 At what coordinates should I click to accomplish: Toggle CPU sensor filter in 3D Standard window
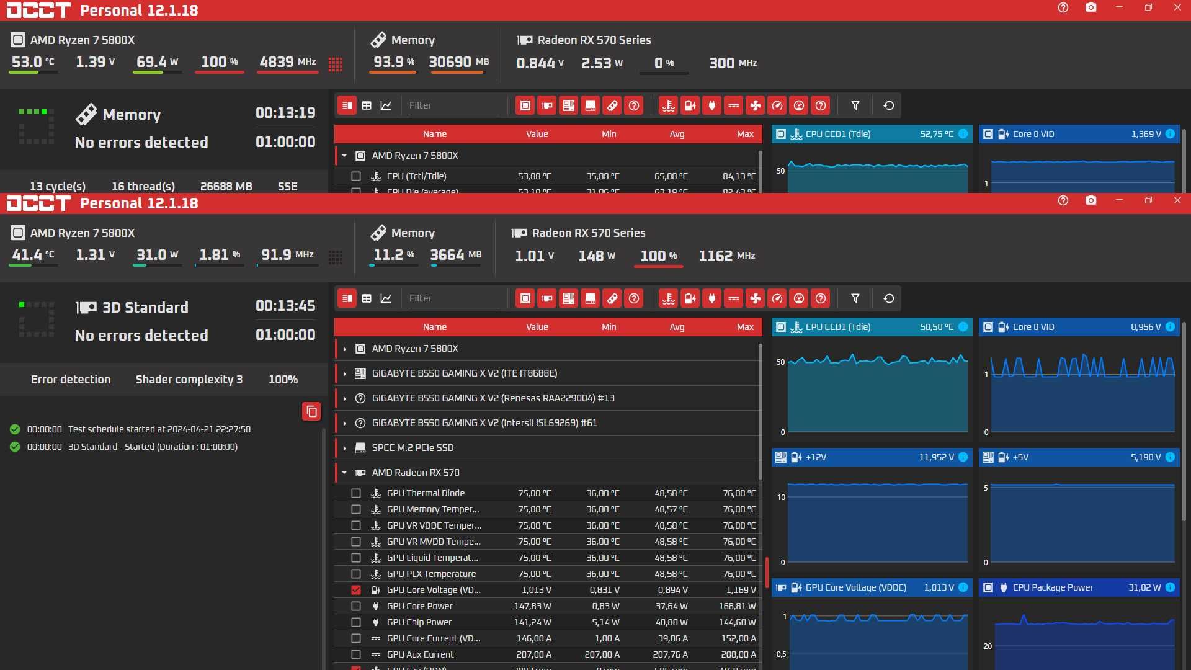[525, 298]
